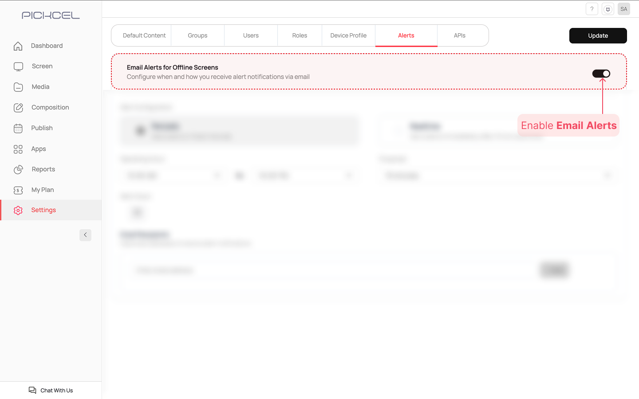639x399 pixels.
Task: Open the Roles tab
Action: point(300,35)
